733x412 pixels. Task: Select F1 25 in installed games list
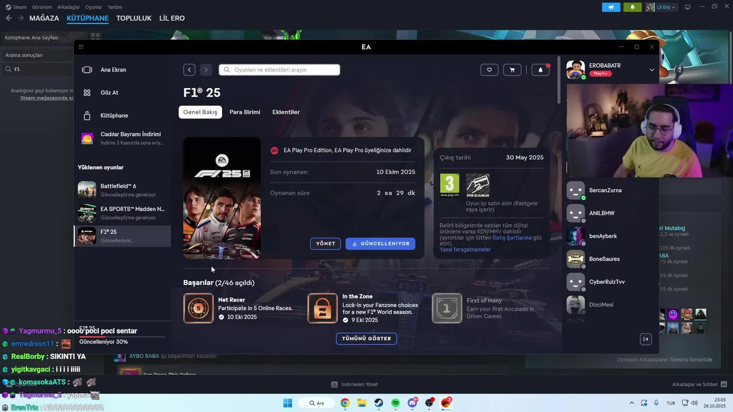[x=123, y=236]
